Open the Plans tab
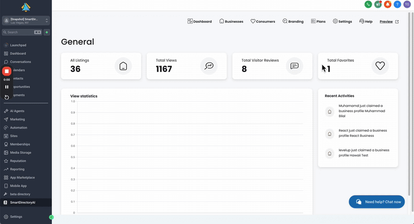The width and height of the screenshot is (414, 224). (x=318, y=21)
